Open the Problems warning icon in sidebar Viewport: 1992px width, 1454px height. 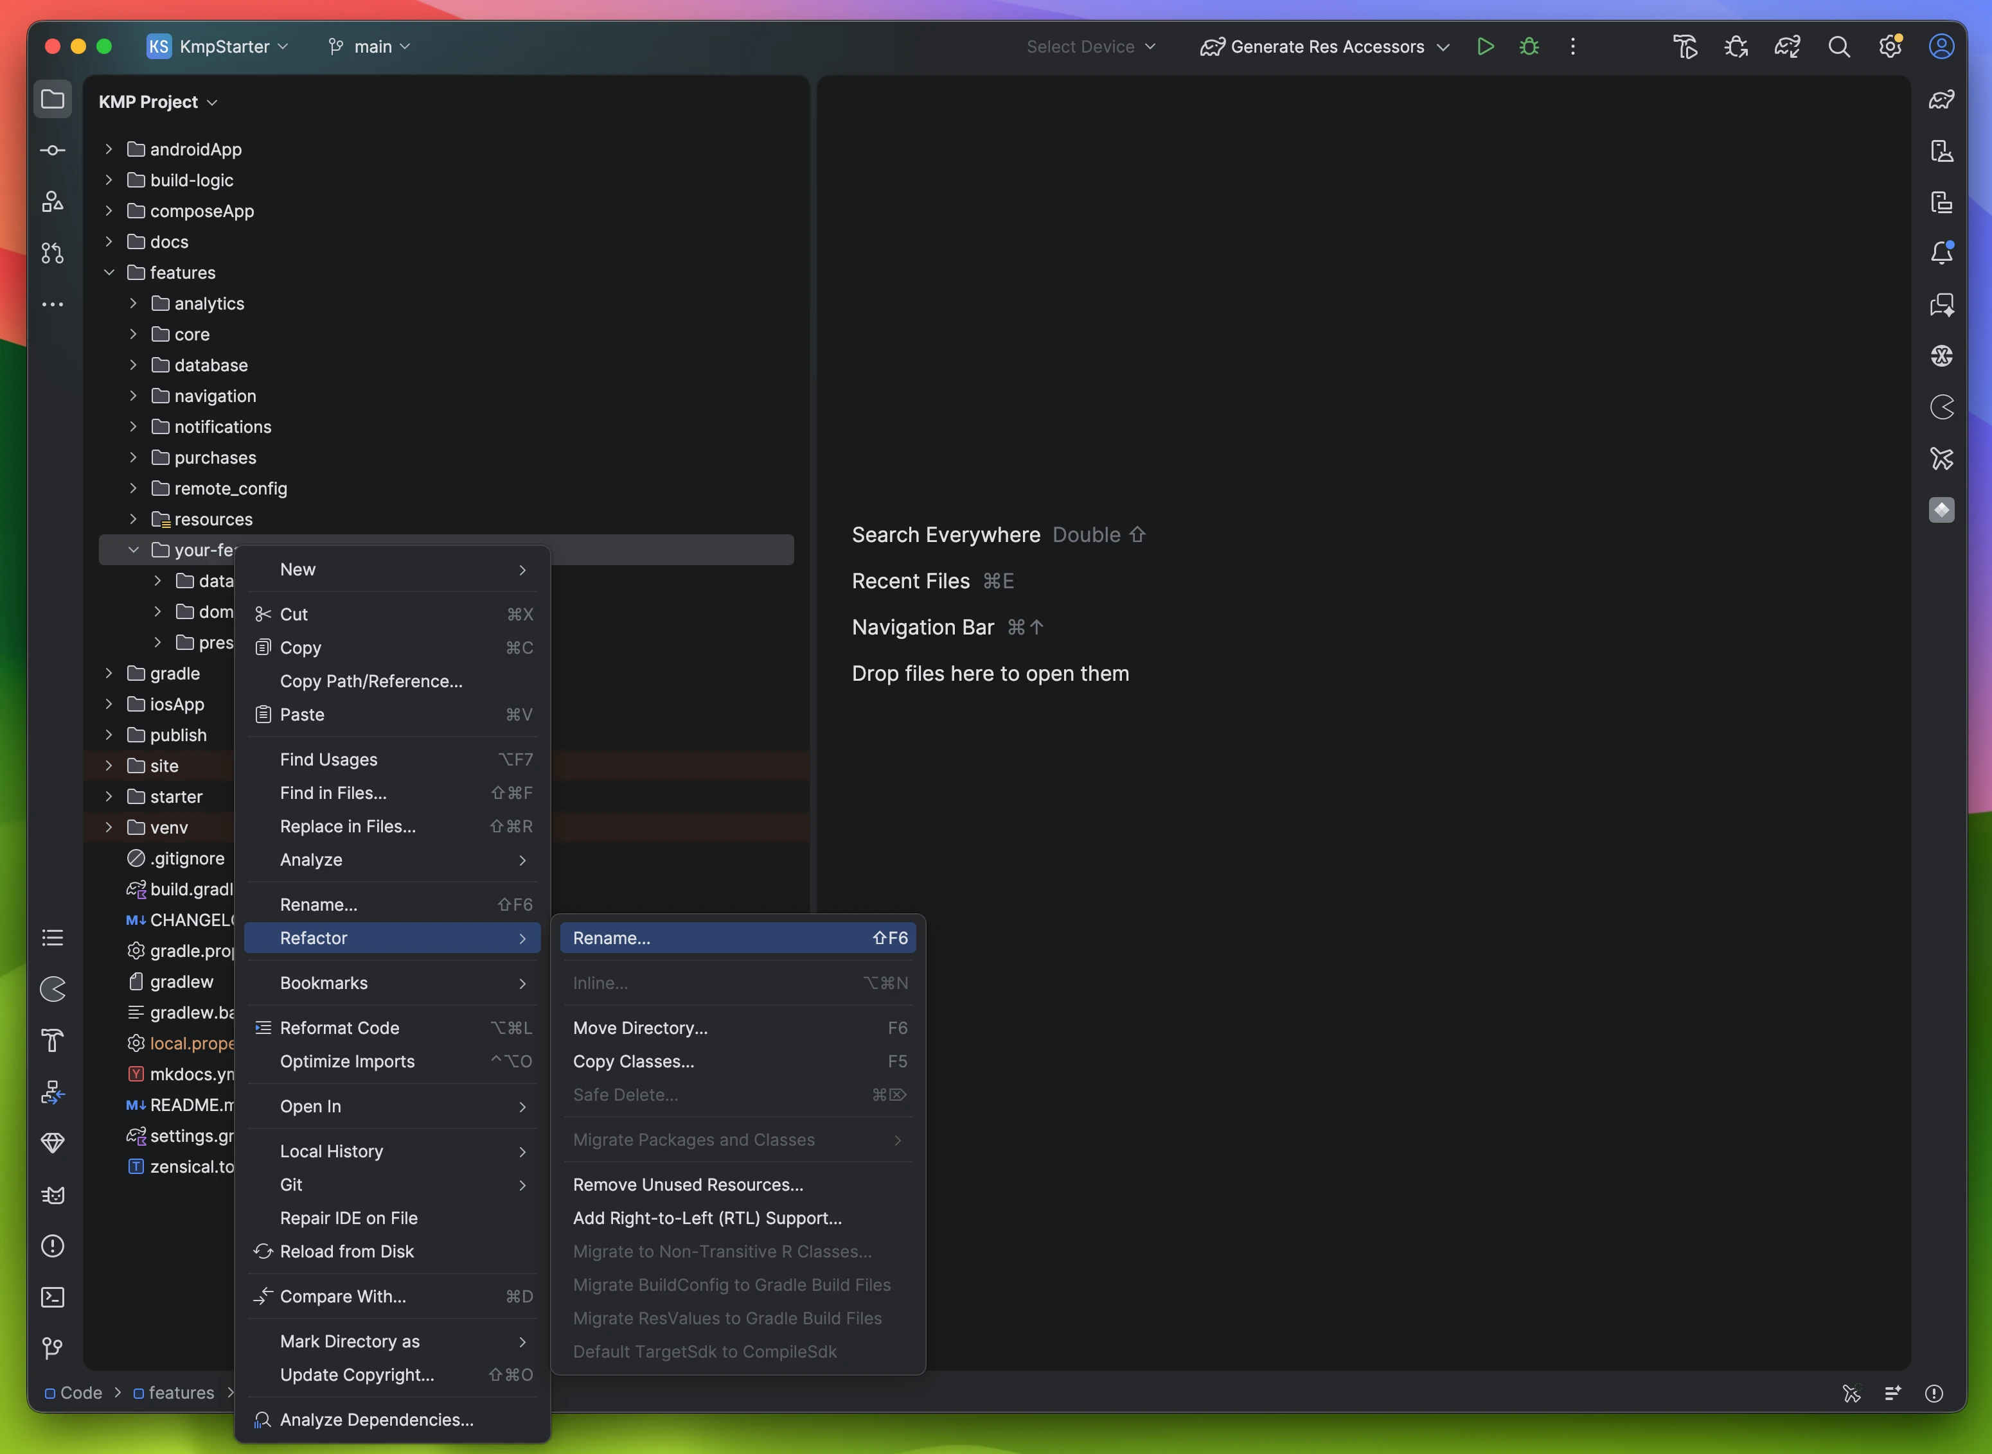pos(53,1247)
